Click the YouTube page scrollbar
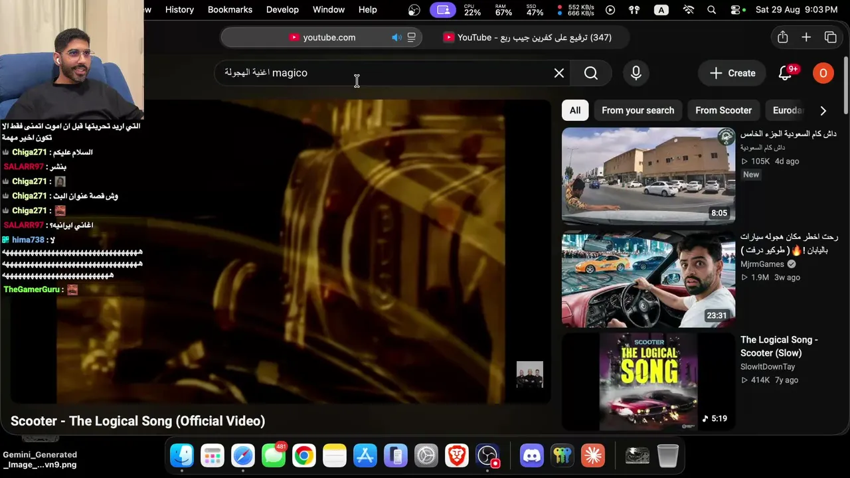The image size is (850, 478). [845, 85]
